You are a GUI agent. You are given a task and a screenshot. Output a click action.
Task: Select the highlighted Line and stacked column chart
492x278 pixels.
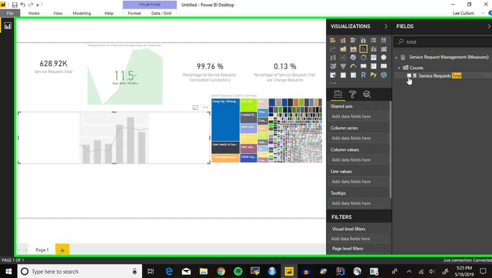click(x=364, y=49)
